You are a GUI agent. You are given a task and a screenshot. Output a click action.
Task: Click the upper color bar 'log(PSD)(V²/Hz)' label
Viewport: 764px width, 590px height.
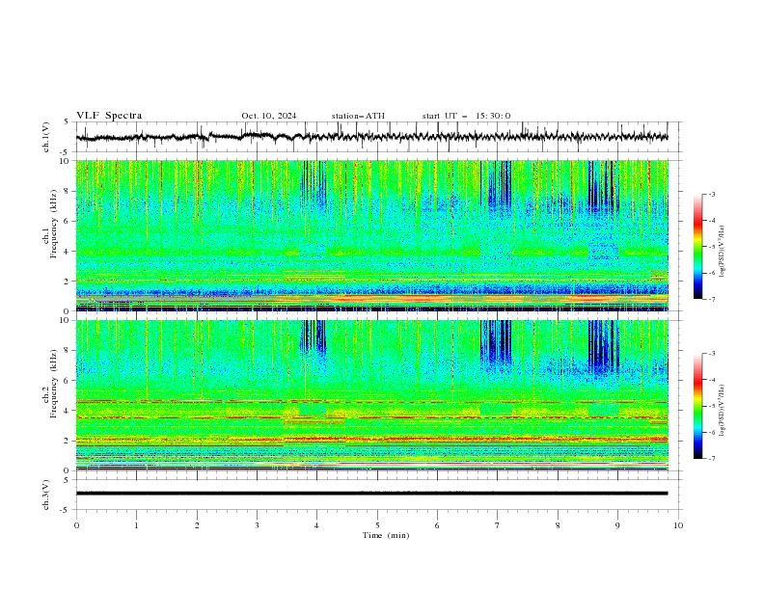(723, 252)
